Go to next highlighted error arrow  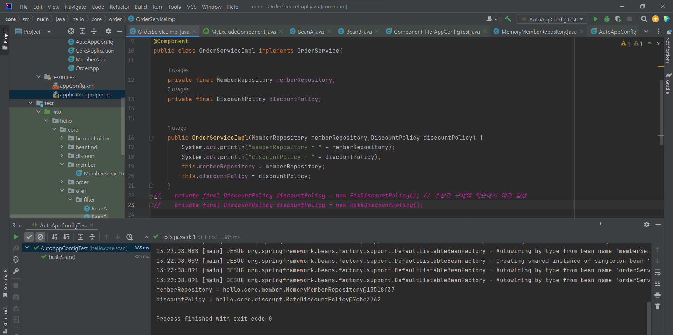pos(659,43)
